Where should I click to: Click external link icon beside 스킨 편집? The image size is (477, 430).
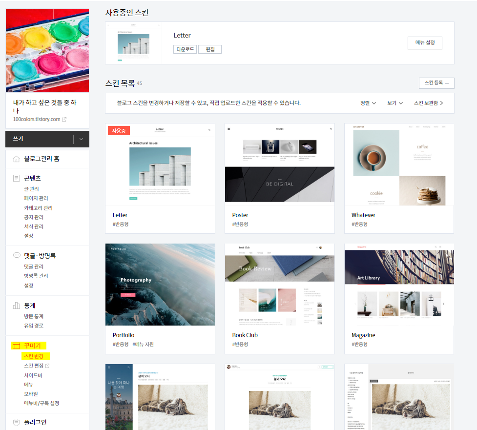point(47,366)
